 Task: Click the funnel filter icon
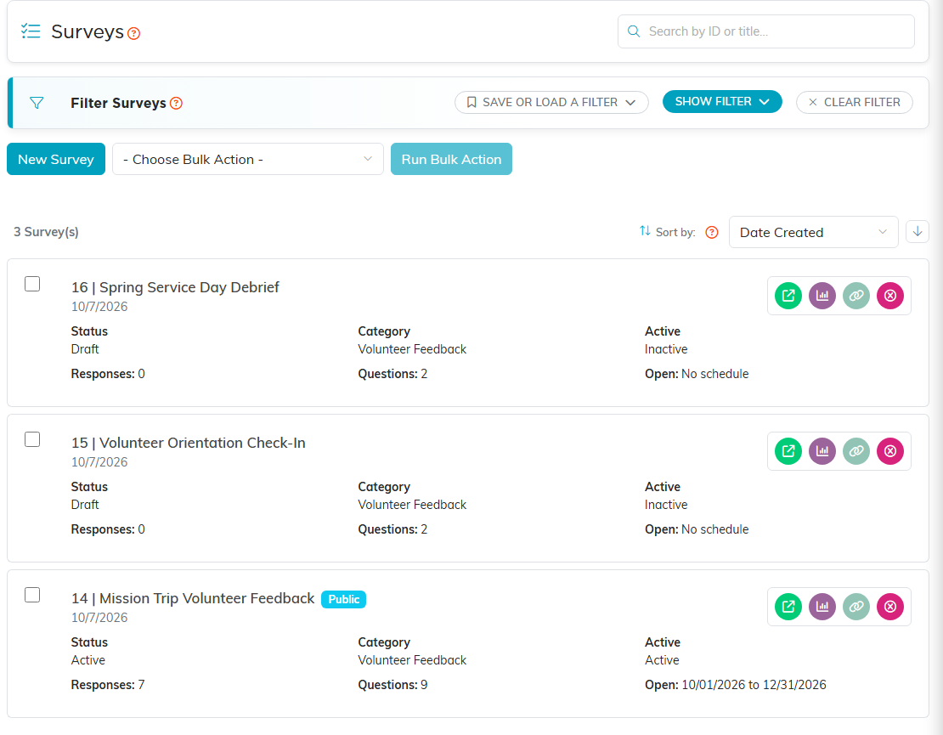(x=37, y=103)
